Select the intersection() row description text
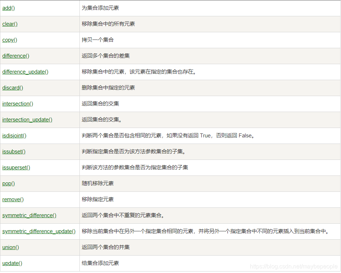Viewport: 341px width, 273px height. click(x=100, y=104)
